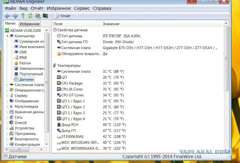Click the Поле column header
The width and height of the screenshot is (240, 163).
(x=76, y=24)
